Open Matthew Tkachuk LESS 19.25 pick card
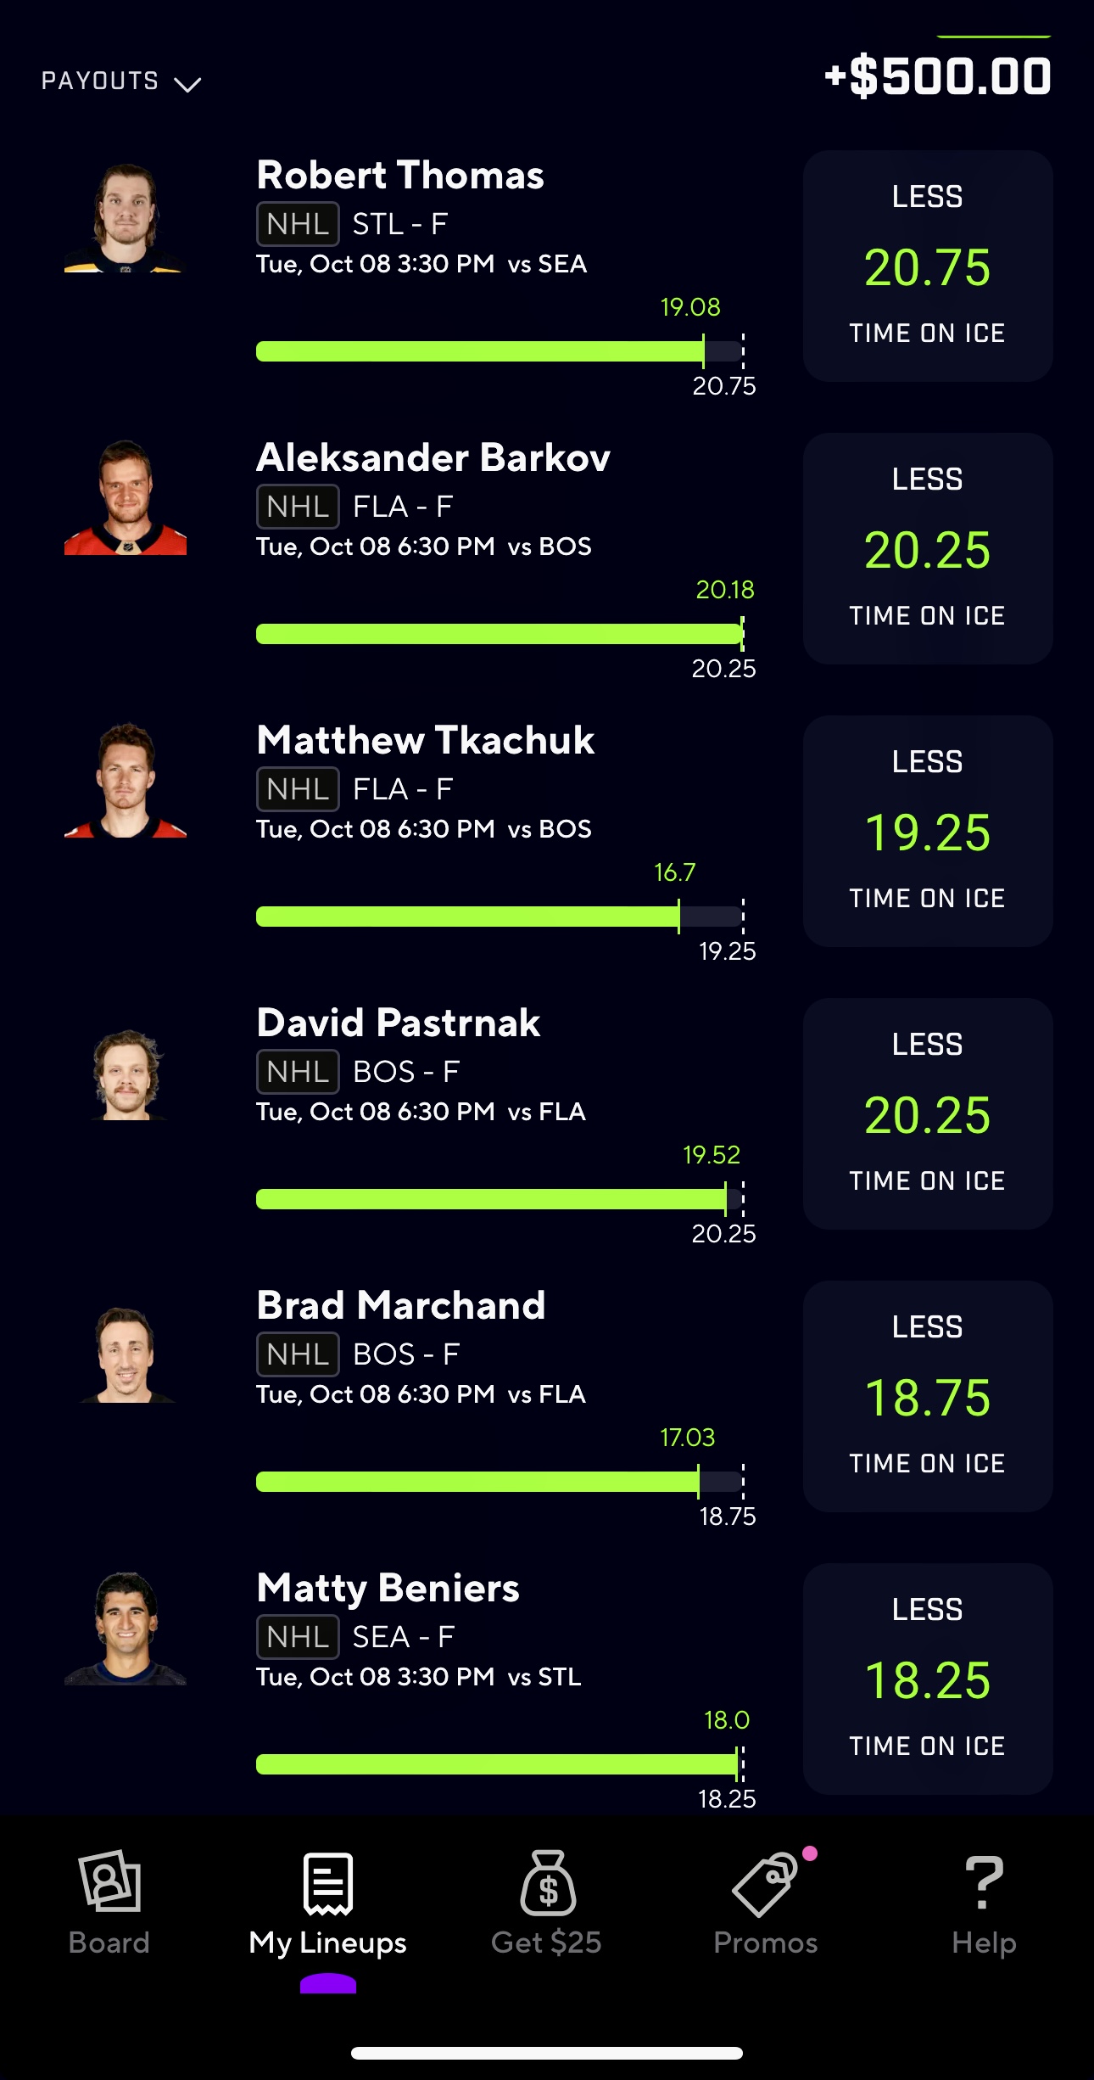1094x2080 pixels. (x=928, y=831)
